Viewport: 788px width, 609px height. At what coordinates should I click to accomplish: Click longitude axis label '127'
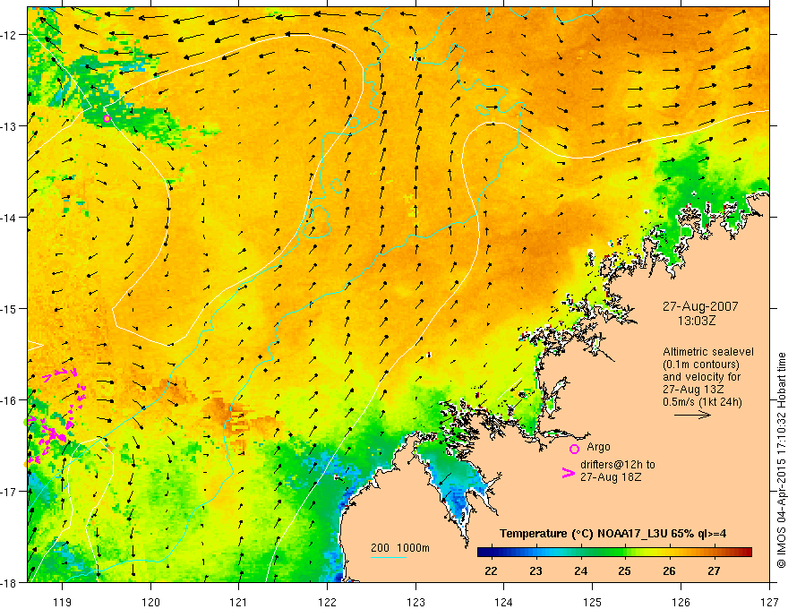[769, 602]
